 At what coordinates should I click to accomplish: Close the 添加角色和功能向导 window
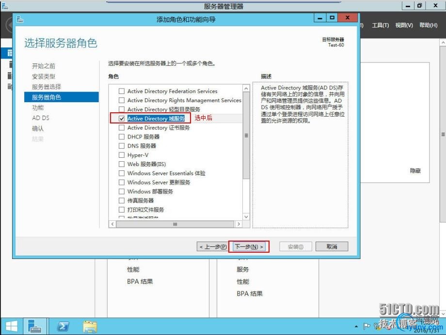click(347, 18)
